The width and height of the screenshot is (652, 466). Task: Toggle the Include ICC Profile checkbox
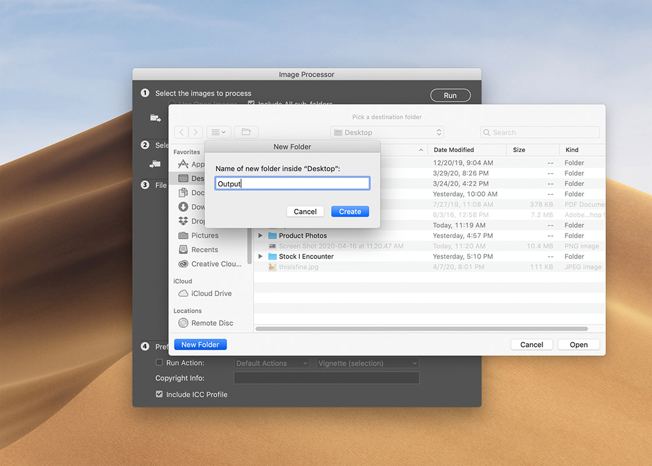click(159, 393)
